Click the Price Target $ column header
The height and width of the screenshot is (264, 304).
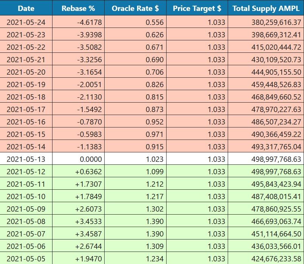197,8
